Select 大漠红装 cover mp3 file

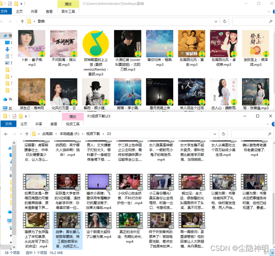[127, 51]
